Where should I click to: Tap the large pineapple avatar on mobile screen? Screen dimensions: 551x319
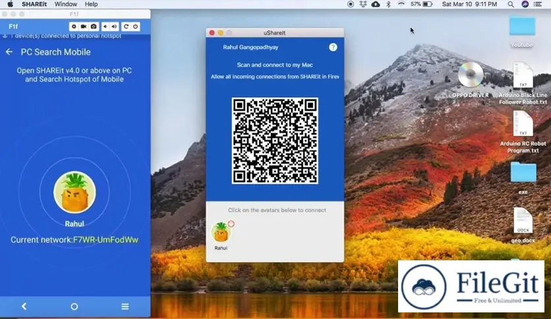(x=74, y=192)
